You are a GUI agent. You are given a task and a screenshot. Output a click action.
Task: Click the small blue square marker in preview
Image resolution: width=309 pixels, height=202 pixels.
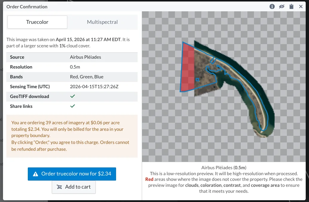click(197, 80)
